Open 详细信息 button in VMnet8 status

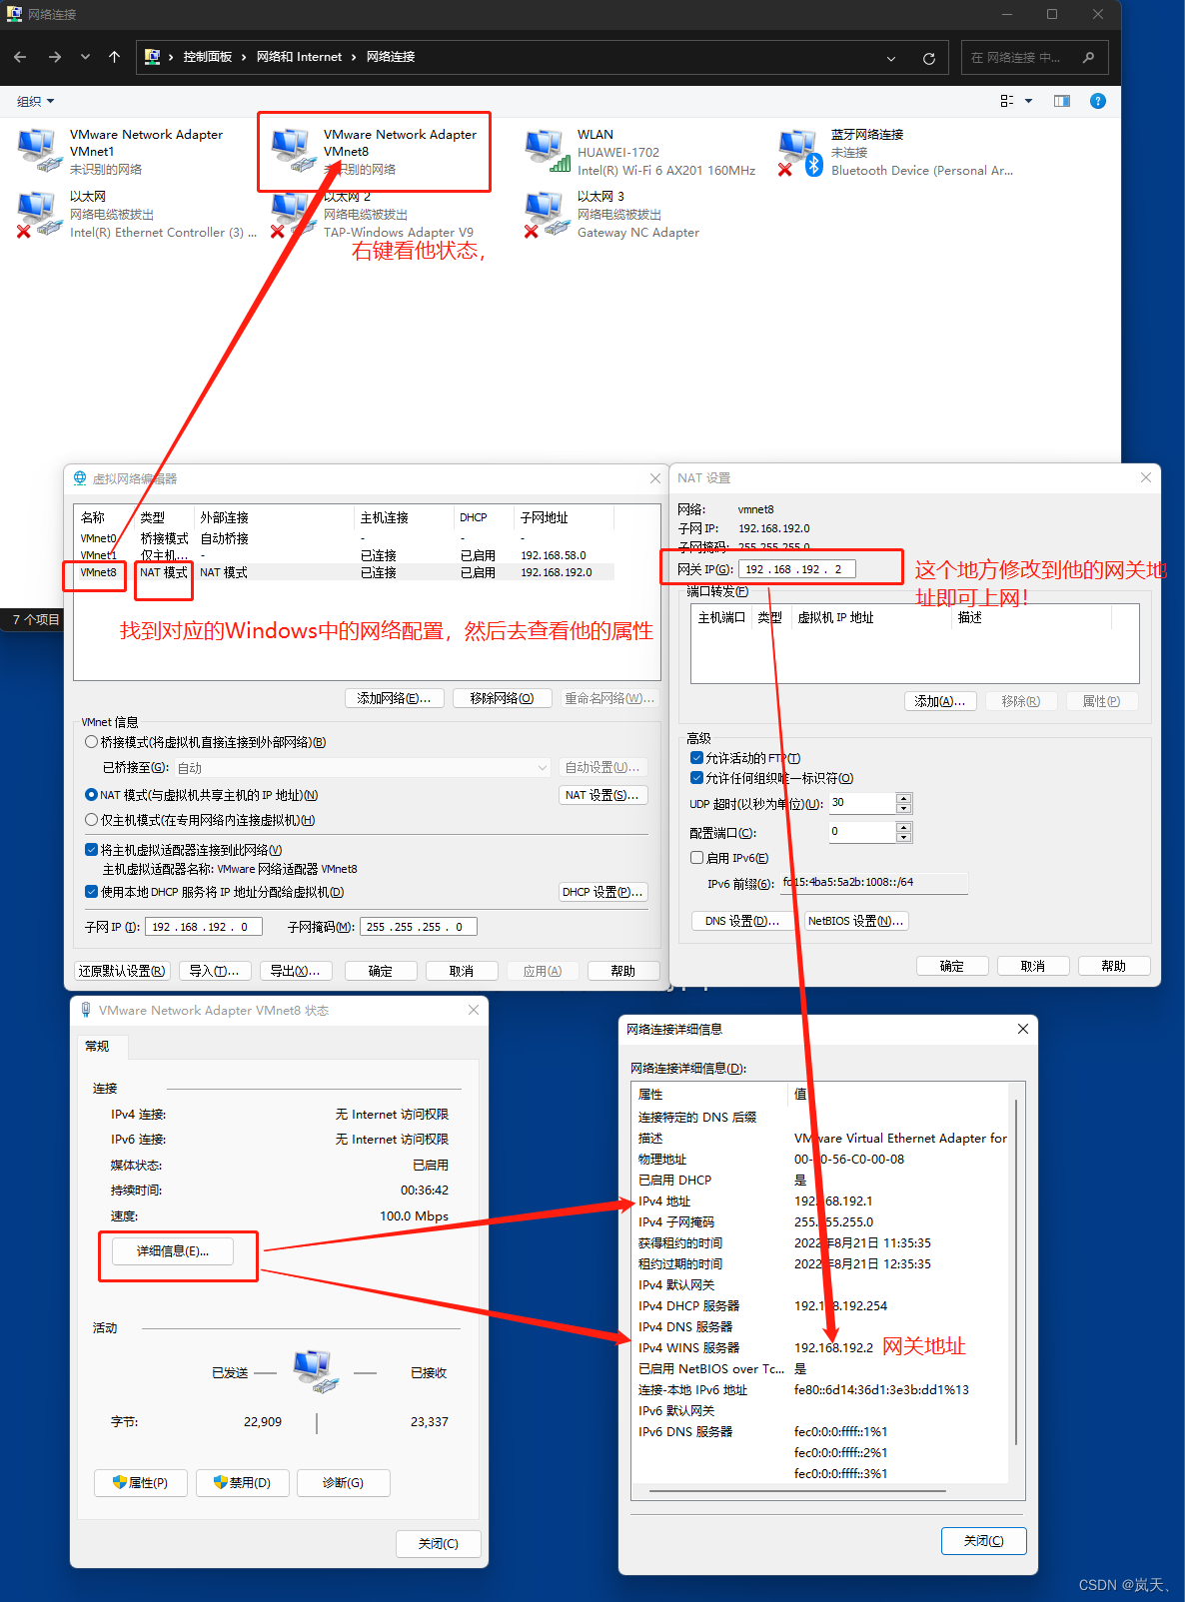pyautogui.click(x=173, y=1251)
